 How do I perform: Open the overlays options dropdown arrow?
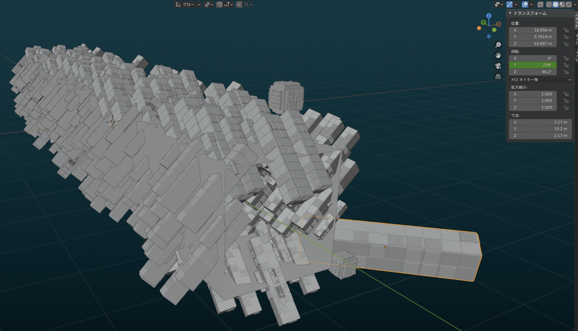[531, 4]
